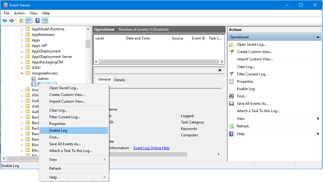
Task: Open the Help submenu in the context menu
Action: [74, 177]
